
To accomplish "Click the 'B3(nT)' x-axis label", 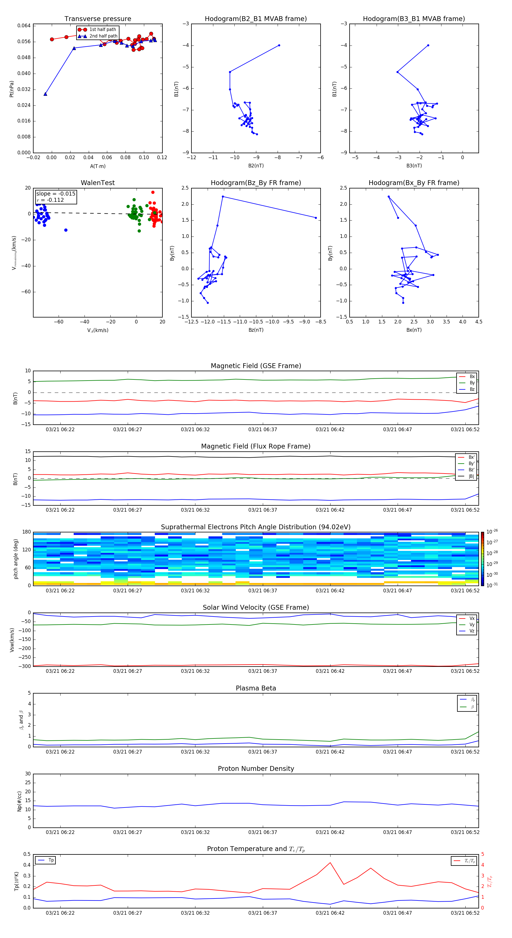I will click(x=414, y=166).
